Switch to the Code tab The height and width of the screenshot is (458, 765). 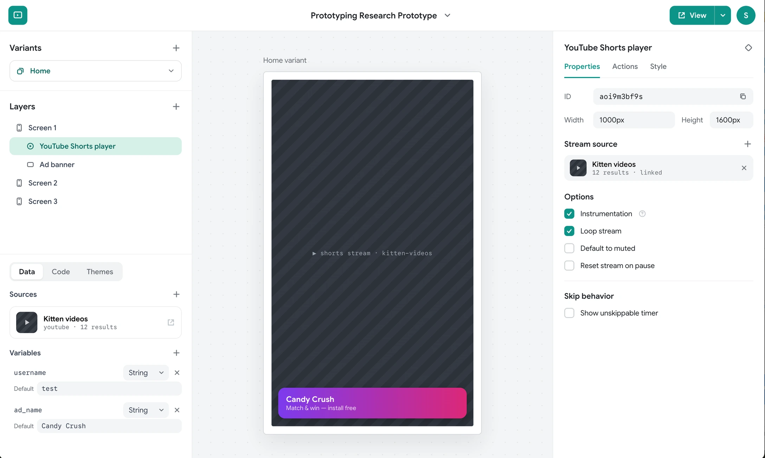tap(61, 272)
